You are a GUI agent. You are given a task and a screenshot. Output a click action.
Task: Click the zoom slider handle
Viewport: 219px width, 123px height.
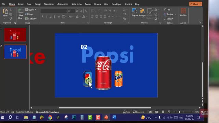pyautogui.click(x=179, y=112)
